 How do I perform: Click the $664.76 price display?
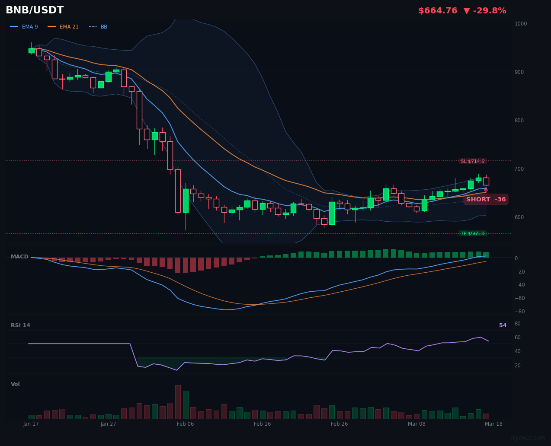(x=438, y=10)
